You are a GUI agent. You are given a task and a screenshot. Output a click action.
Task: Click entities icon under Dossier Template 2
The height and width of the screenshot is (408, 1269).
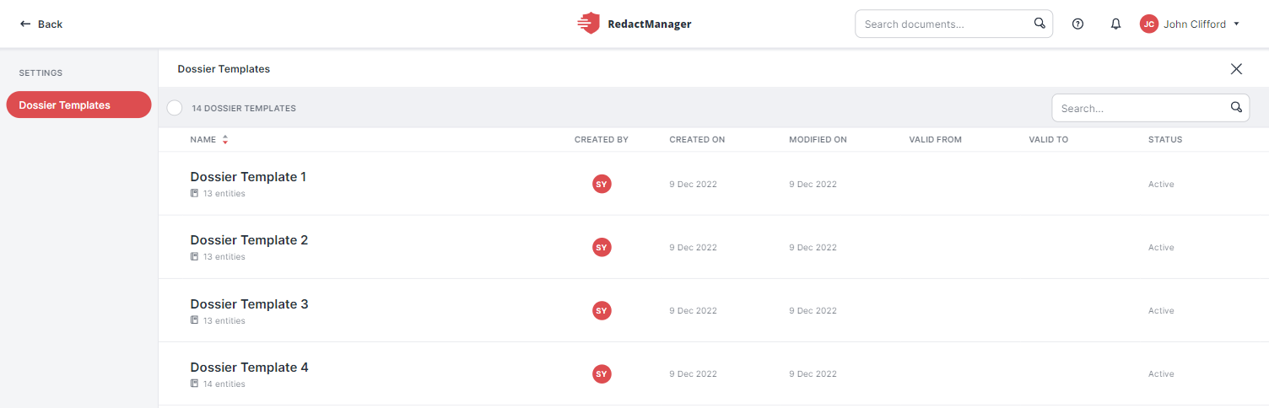tap(195, 257)
